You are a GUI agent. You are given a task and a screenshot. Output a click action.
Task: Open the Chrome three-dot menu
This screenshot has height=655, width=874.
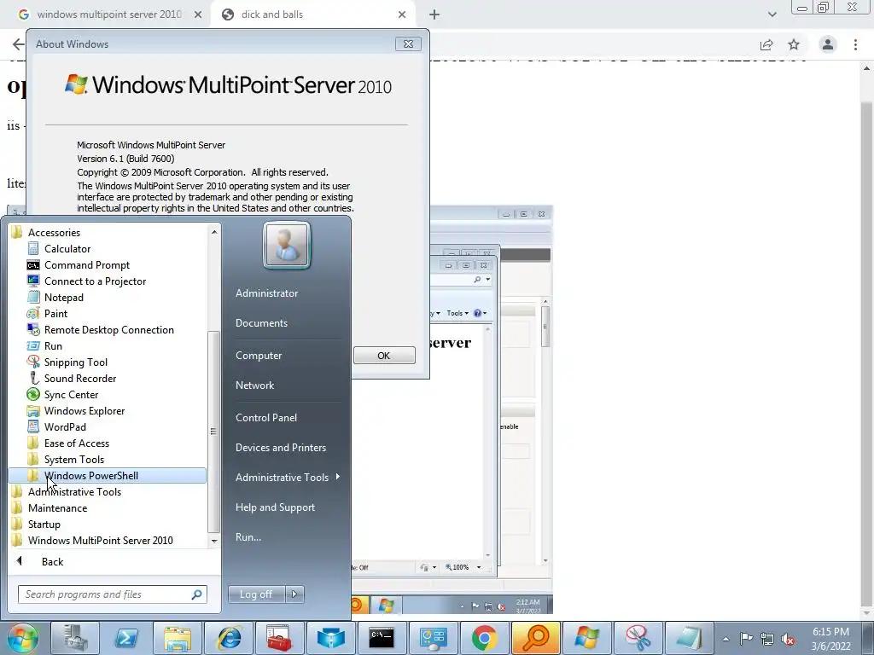point(855,44)
